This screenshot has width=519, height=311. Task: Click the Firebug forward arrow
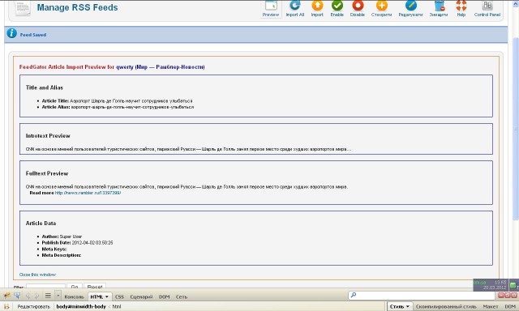tap(36, 296)
